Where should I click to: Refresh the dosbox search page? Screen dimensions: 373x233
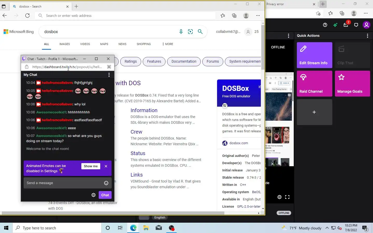point(27,16)
